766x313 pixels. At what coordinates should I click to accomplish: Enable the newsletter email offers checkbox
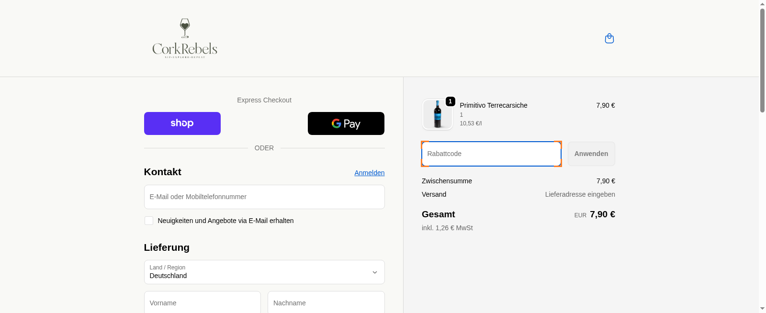149,221
